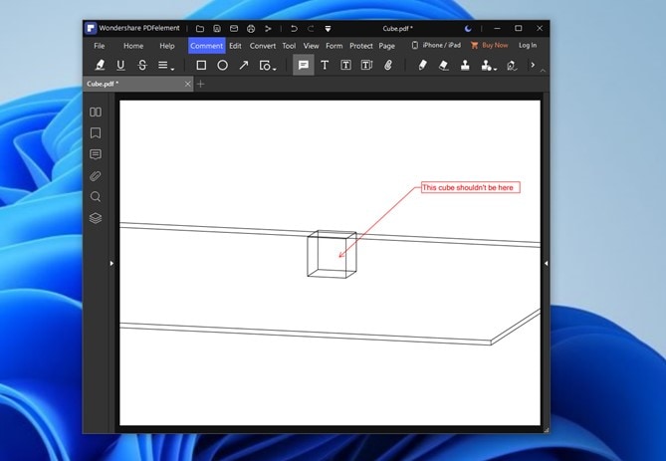The height and width of the screenshot is (461, 666).
Task: Choose the Rectangle shape tool
Action: point(201,65)
